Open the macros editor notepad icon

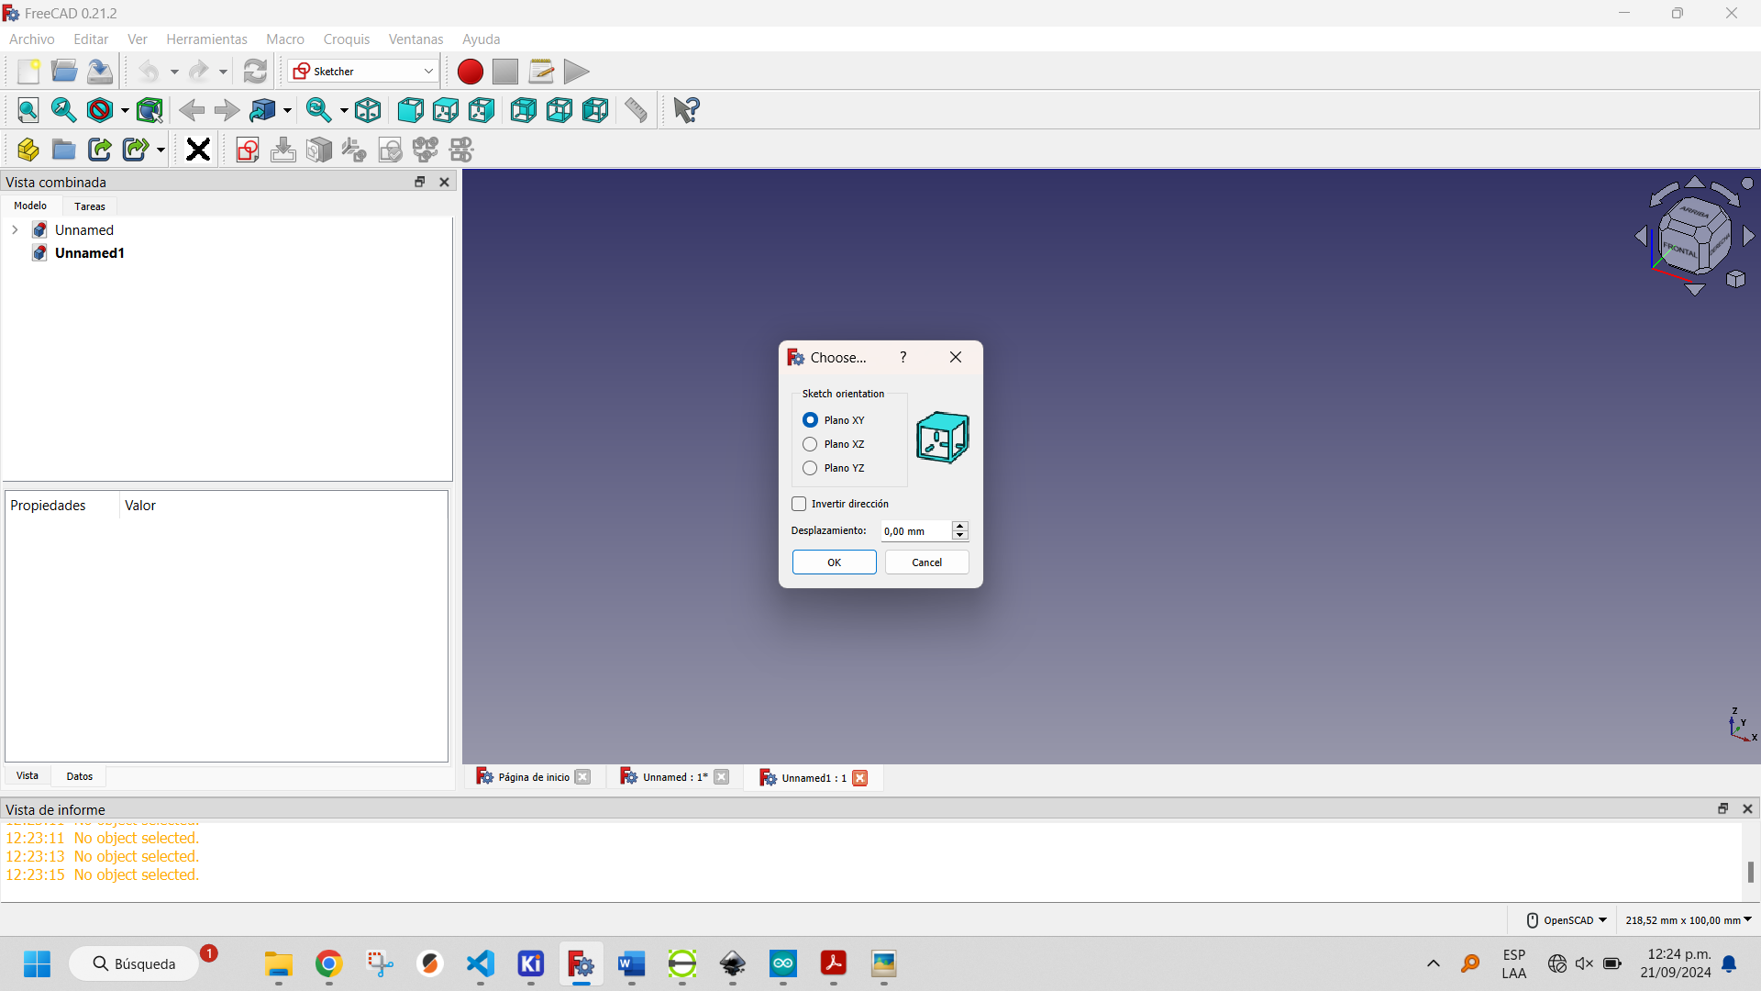pyautogui.click(x=541, y=72)
